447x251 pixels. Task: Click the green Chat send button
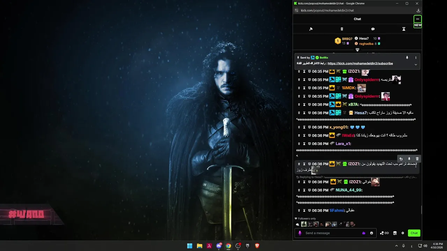click(414, 233)
